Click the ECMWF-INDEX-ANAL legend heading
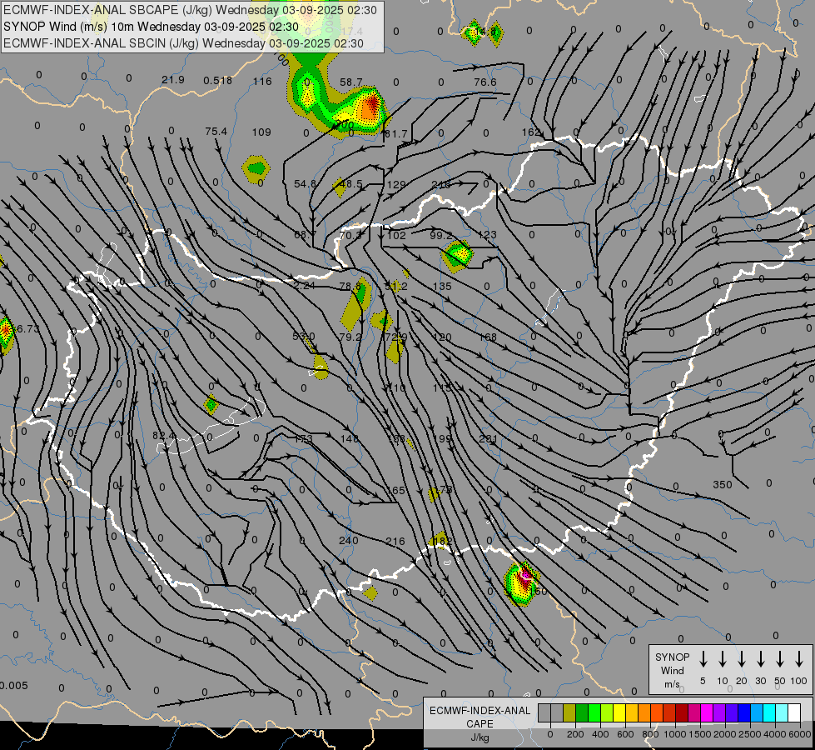The width and height of the screenshot is (815, 750). point(480,711)
